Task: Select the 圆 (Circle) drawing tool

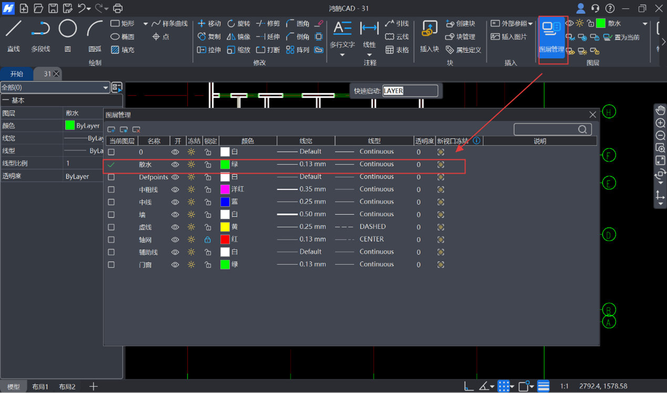Action: pyautogui.click(x=67, y=35)
